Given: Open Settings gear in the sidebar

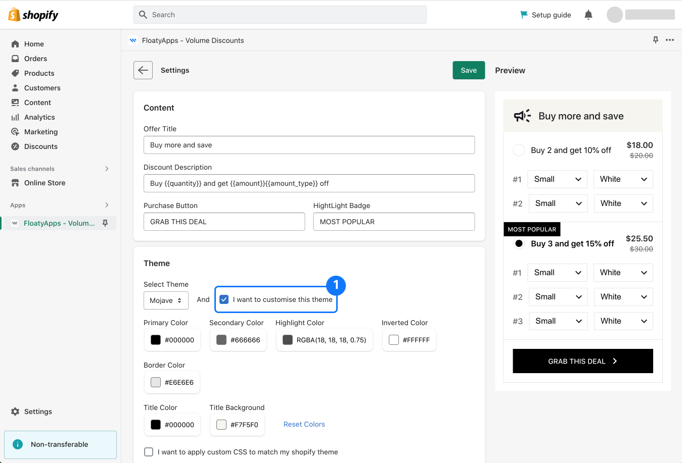Looking at the screenshot, I should pos(15,411).
